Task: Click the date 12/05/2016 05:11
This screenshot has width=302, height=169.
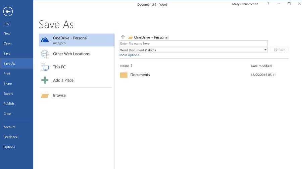Action: tap(263, 75)
